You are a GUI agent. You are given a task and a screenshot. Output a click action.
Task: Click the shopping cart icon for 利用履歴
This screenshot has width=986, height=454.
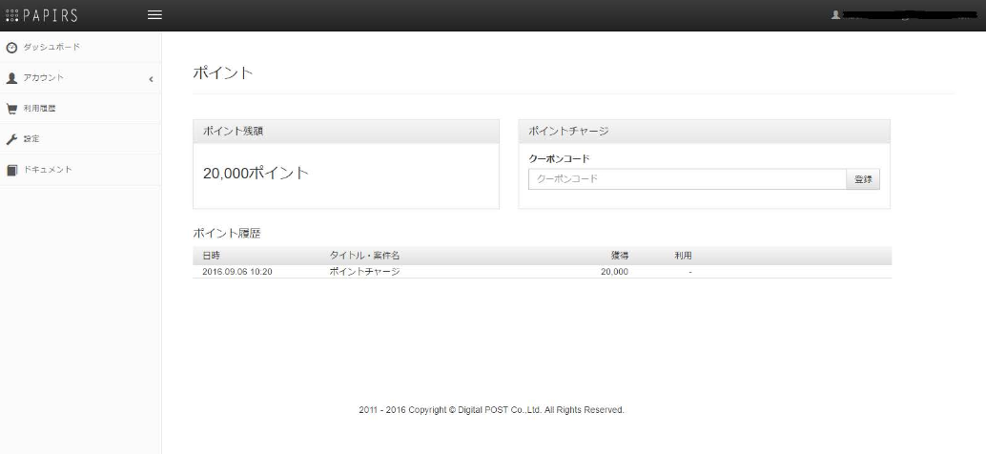point(11,109)
